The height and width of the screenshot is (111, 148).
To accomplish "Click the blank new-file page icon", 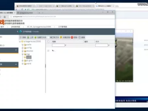I will pos(48,38).
